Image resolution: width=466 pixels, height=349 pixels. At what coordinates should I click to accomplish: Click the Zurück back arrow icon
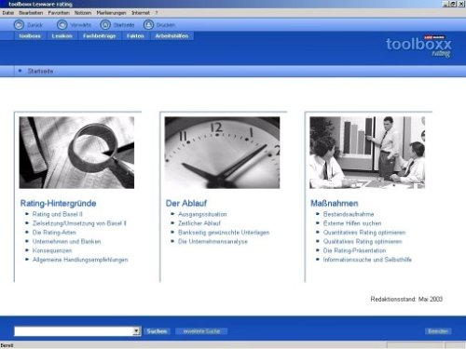(19, 25)
